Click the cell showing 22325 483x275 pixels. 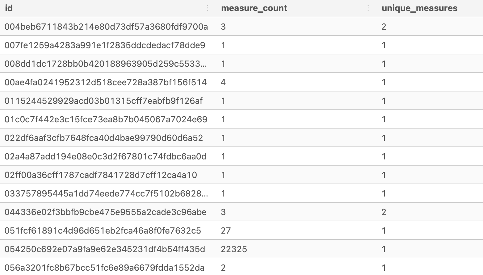(234, 249)
